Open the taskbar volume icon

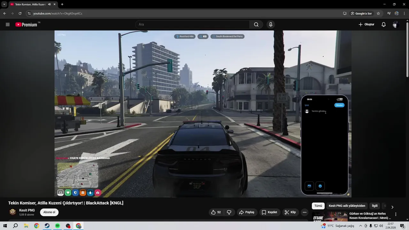[381, 226]
